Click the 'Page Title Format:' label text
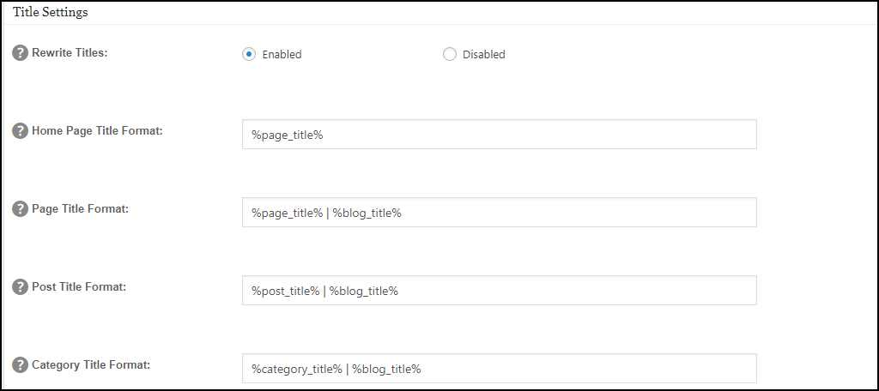The width and height of the screenshot is (879, 391). [80, 209]
